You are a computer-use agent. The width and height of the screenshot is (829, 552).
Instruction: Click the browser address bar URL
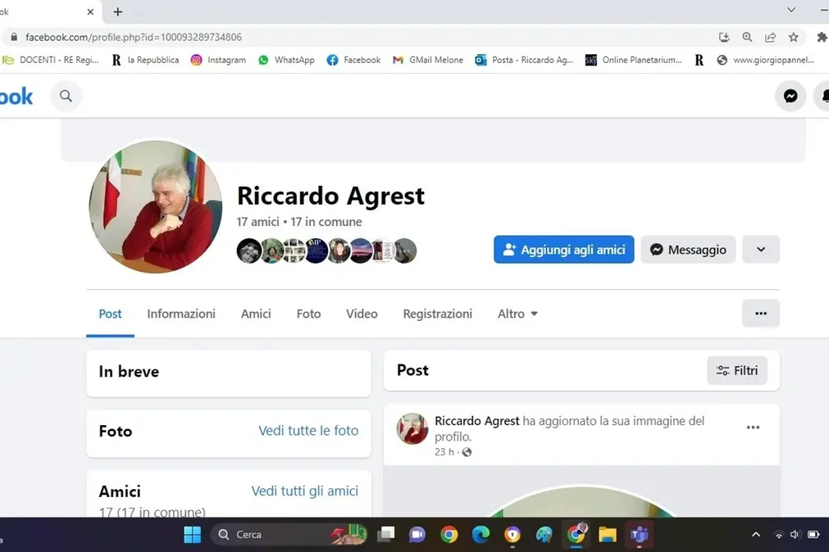[x=133, y=37]
